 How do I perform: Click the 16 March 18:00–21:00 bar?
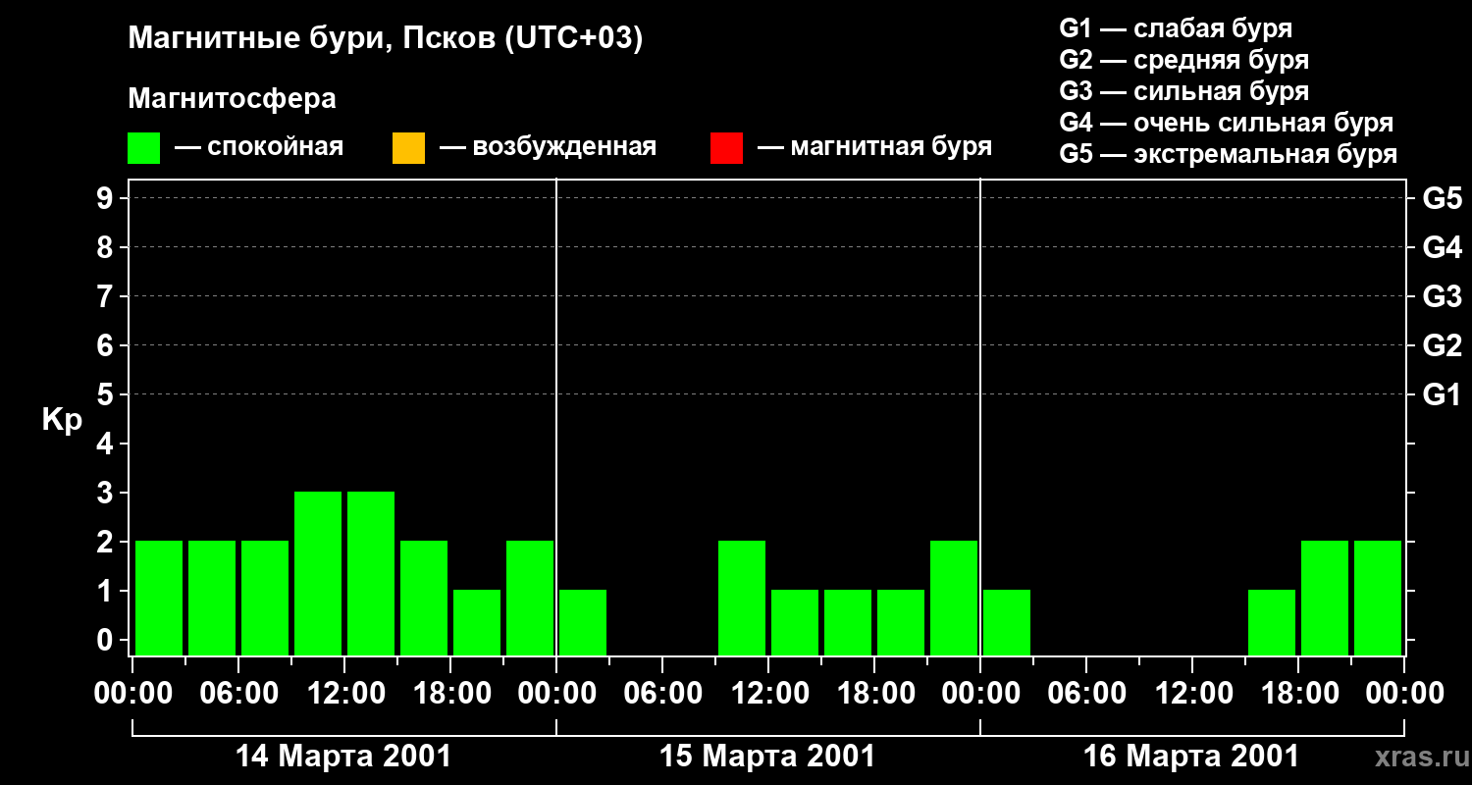pos(1325,598)
